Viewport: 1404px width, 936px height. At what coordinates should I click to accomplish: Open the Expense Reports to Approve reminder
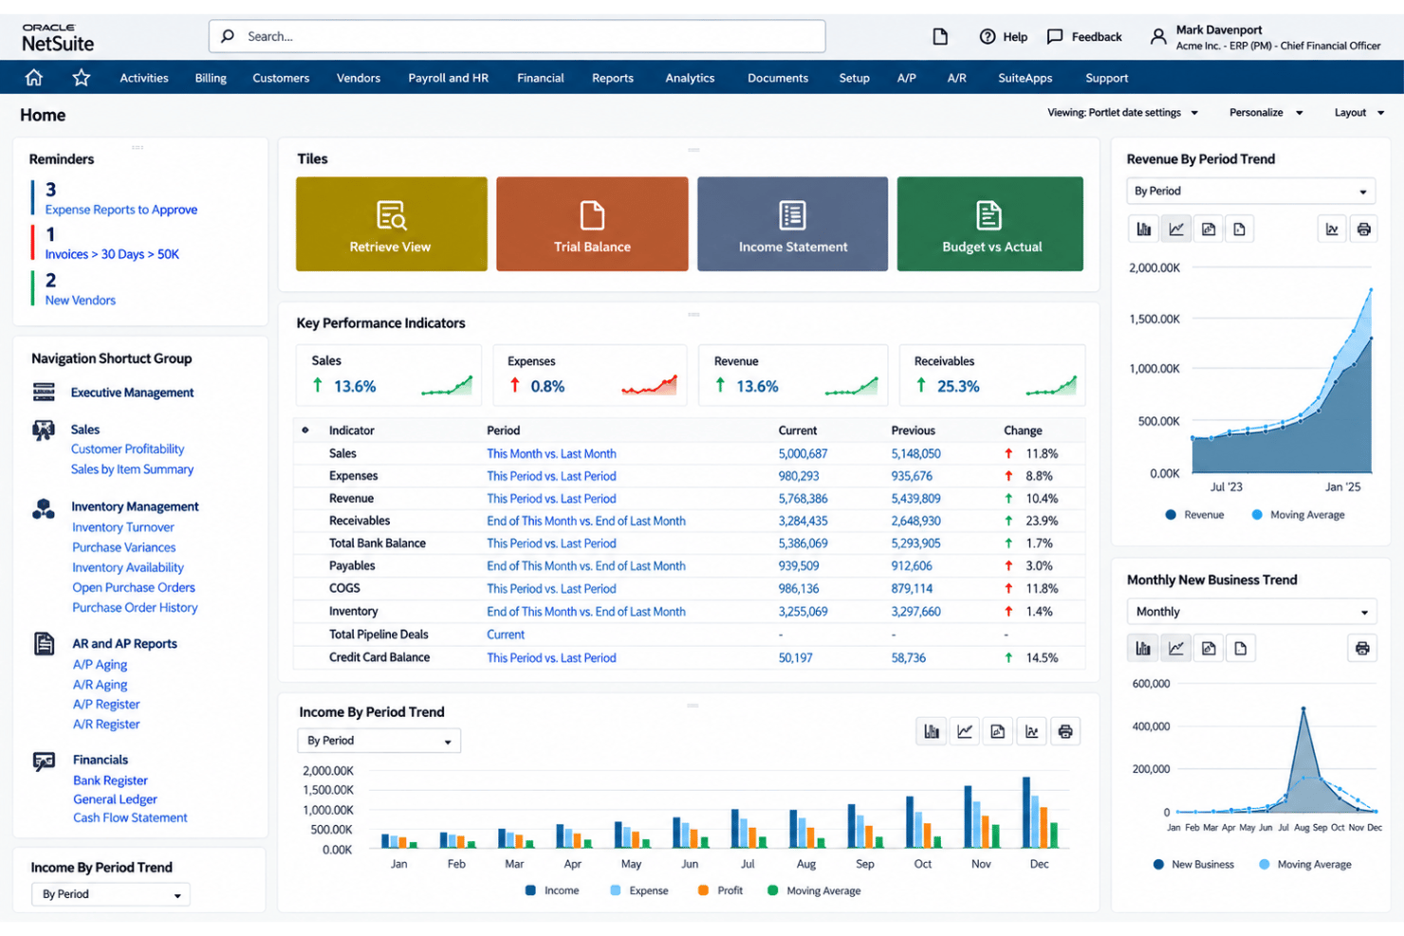pos(121,210)
